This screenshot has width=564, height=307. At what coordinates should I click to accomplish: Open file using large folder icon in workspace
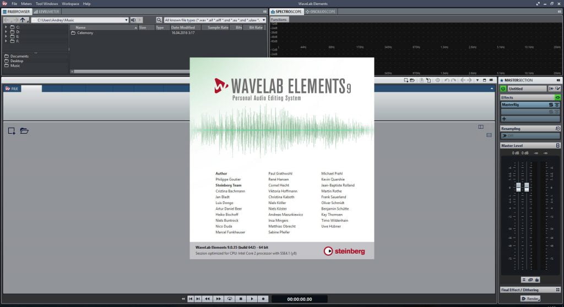click(x=24, y=131)
